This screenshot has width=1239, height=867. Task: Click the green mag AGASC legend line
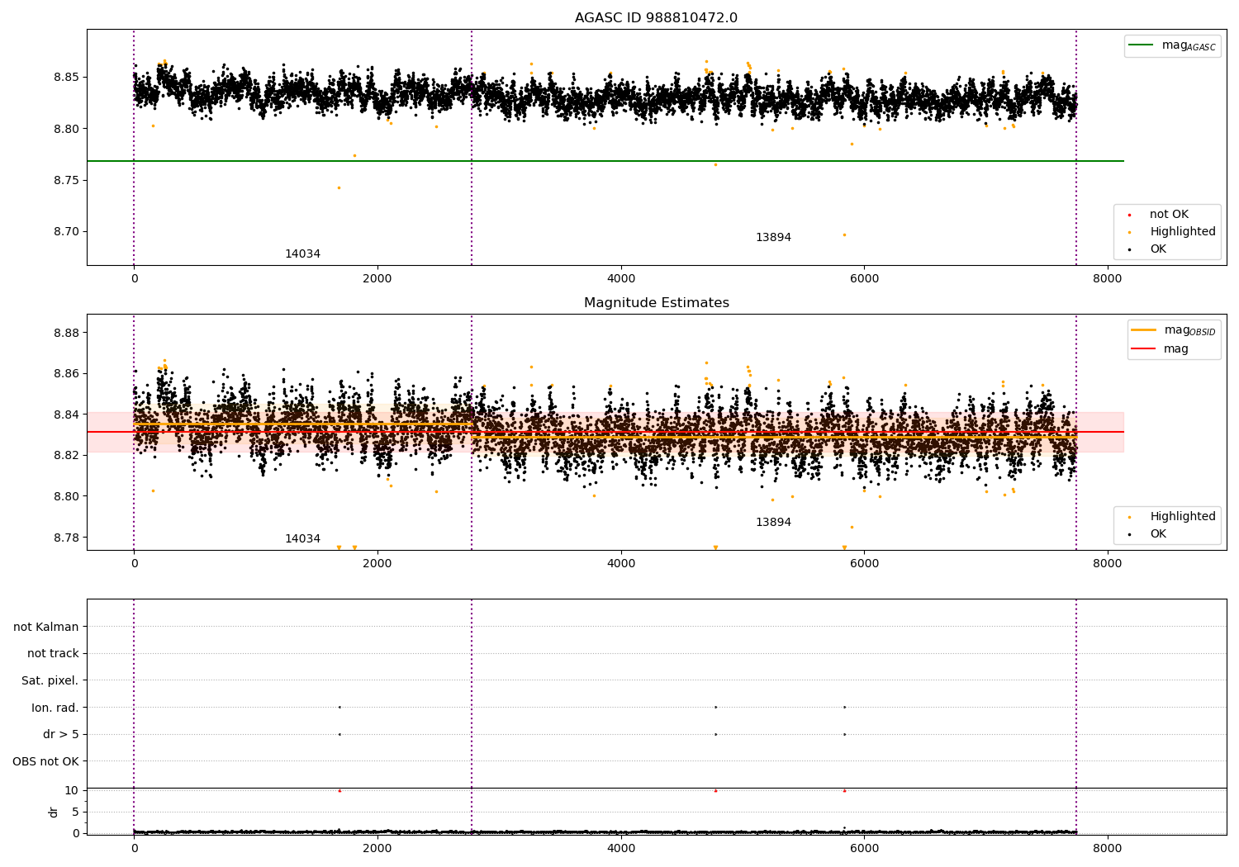(x=1142, y=45)
